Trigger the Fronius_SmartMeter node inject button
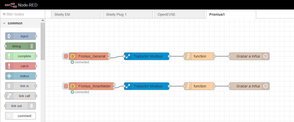294x122 pixels. tap(66, 86)
